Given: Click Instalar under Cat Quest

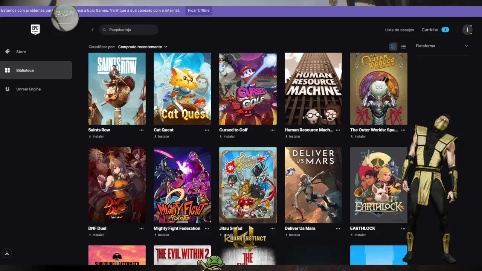Looking at the screenshot, I should click(162, 137).
